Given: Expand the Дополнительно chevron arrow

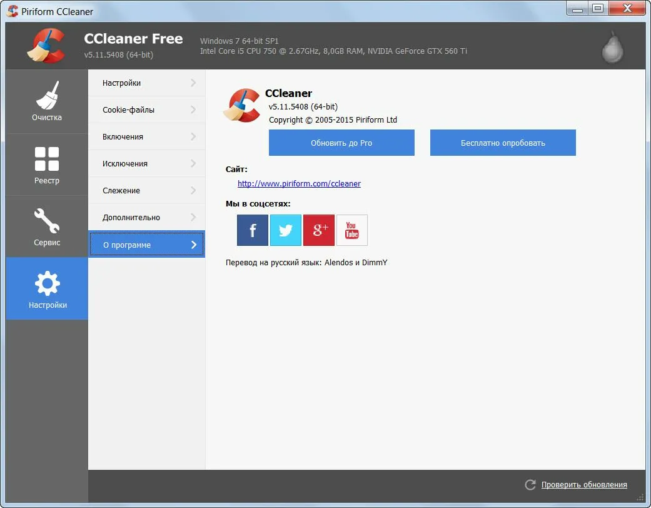Looking at the screenshot, I should (193, 217).
